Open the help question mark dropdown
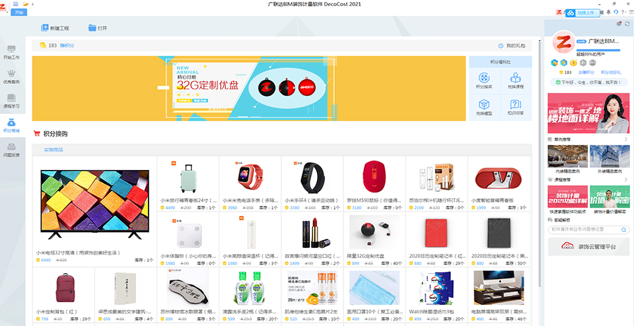 click(x=623, y=12)
